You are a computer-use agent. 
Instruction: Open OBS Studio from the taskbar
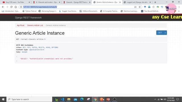pos(115,99)
